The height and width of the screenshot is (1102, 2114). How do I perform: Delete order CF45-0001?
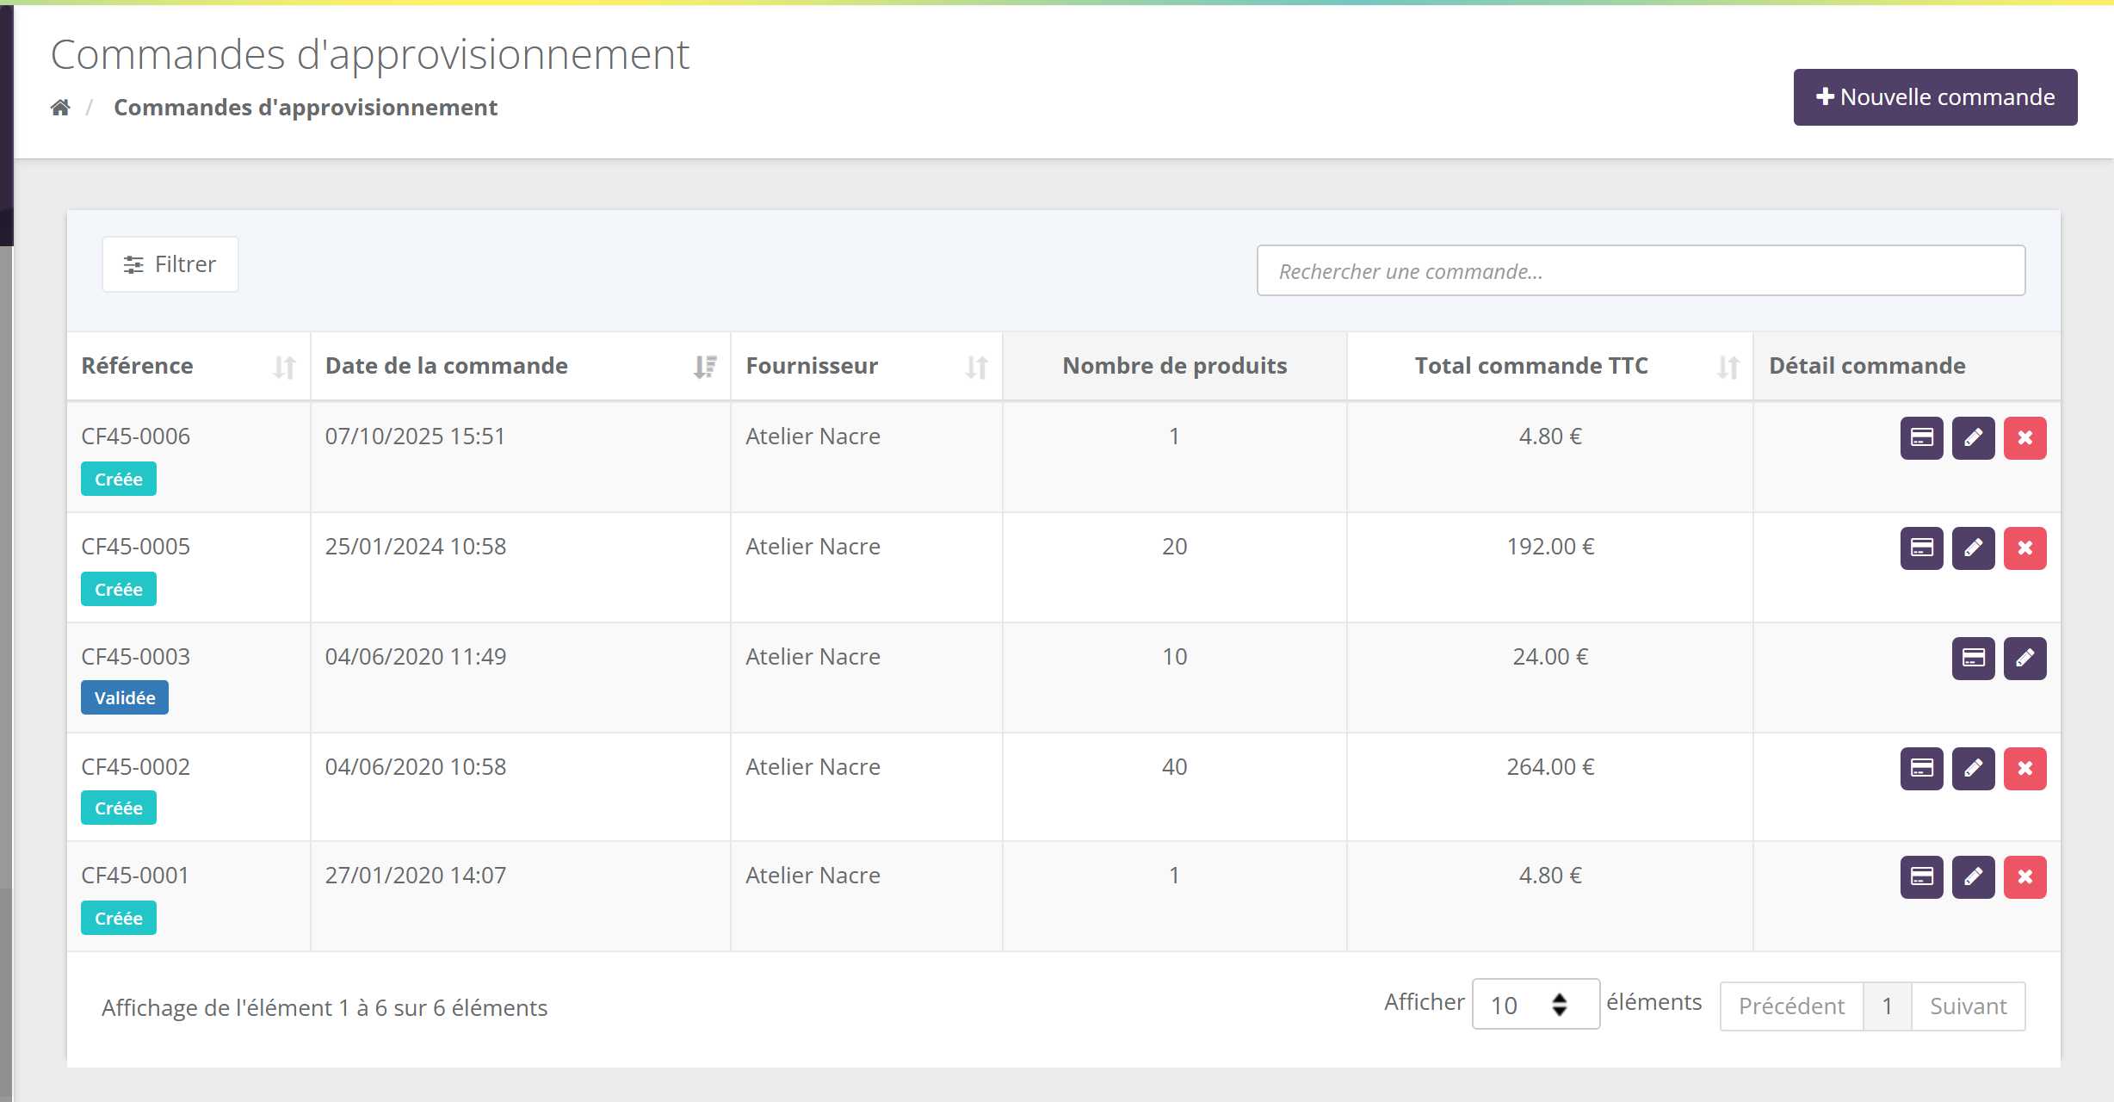[x=2024, y=877]
